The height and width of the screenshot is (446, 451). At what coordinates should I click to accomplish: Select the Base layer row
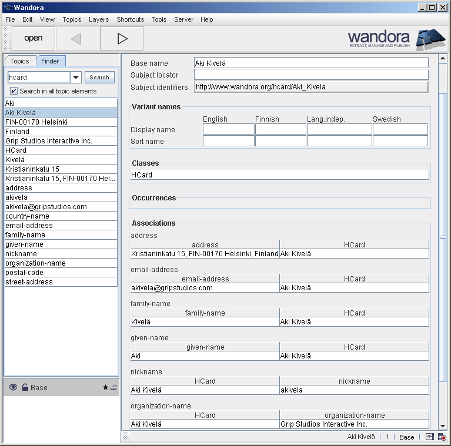pos(62,387)
